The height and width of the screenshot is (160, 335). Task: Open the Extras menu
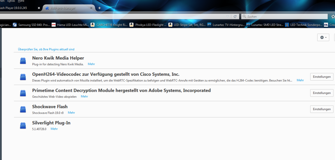(11, 1)
